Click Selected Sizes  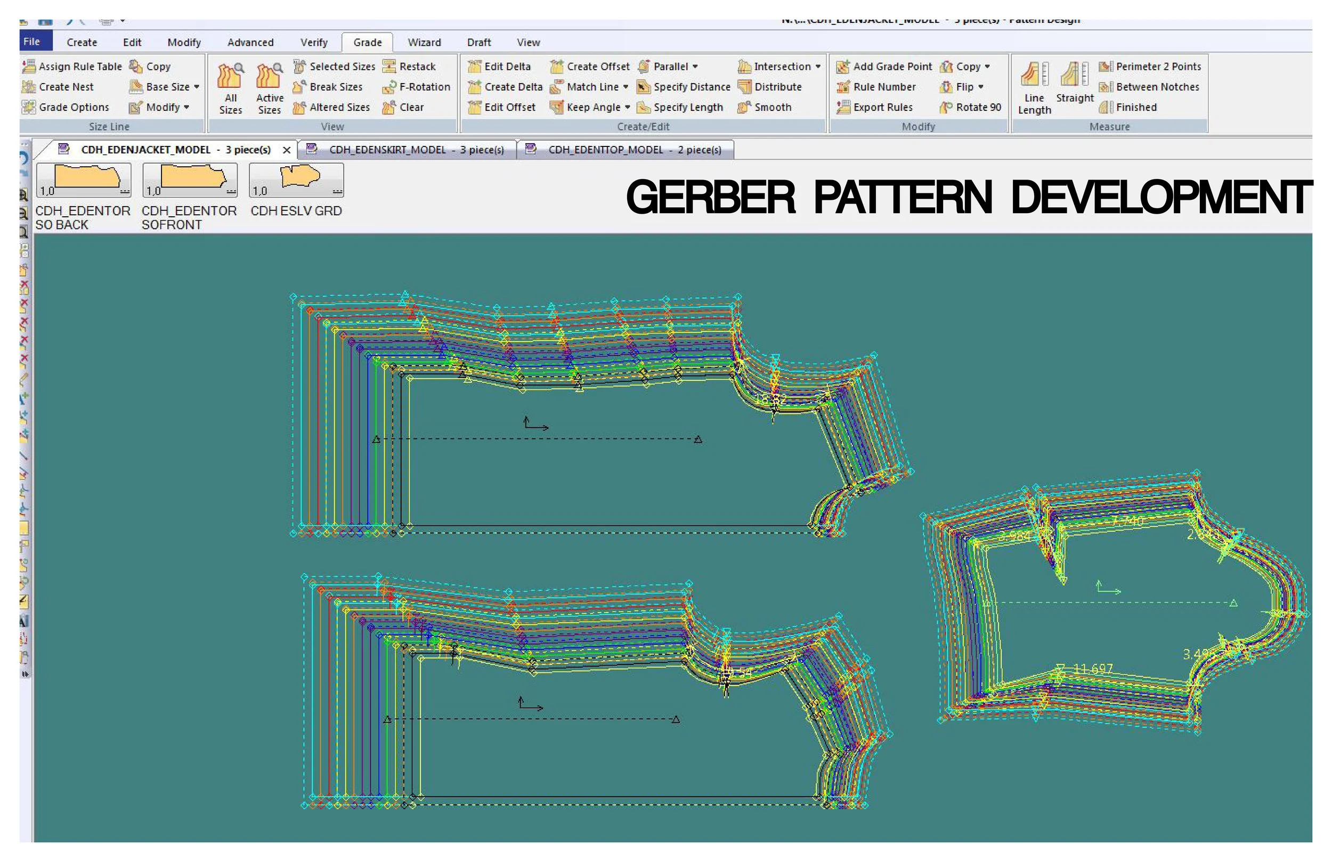click(334, 67)
